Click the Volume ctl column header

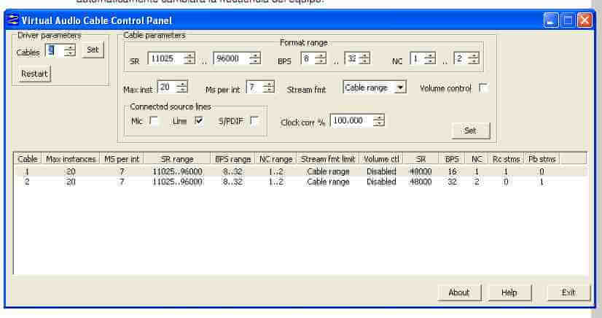pyautogui.click(x=381, y=158)
